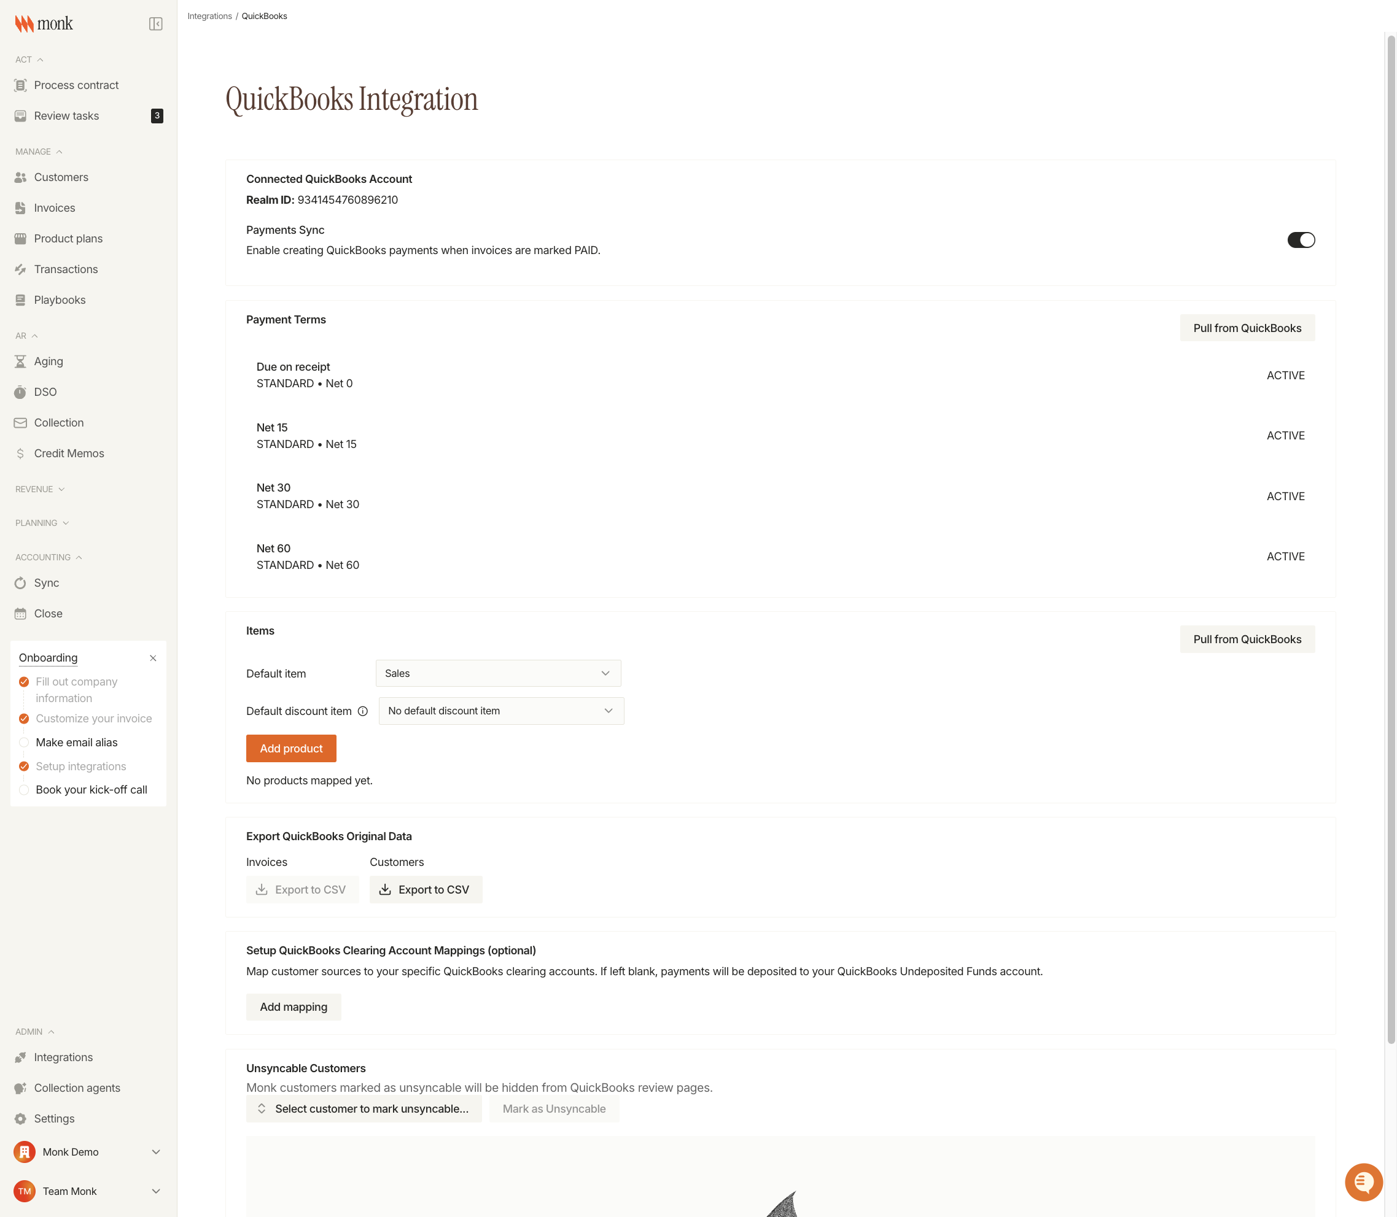
Task: Click the Add product button
Action: click(x=291, y=748)
